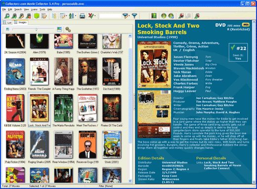Expand the red X checkmark dropdown arrow

coord(95,16)
